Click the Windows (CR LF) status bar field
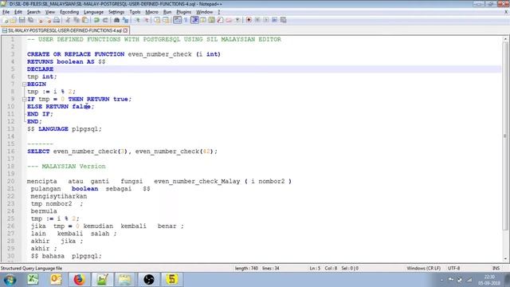 click(x=423, y=268)
